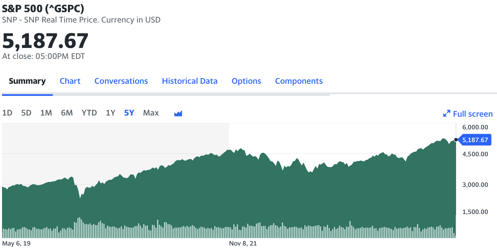Click the 1,500.00 axis label
The width and height of the screenshot is (497, 249).
[x=475, y=212]
